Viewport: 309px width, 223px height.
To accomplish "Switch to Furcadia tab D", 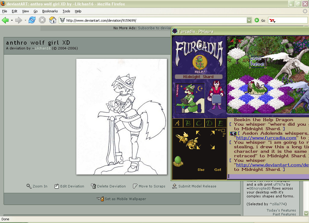I will point(210,123).
